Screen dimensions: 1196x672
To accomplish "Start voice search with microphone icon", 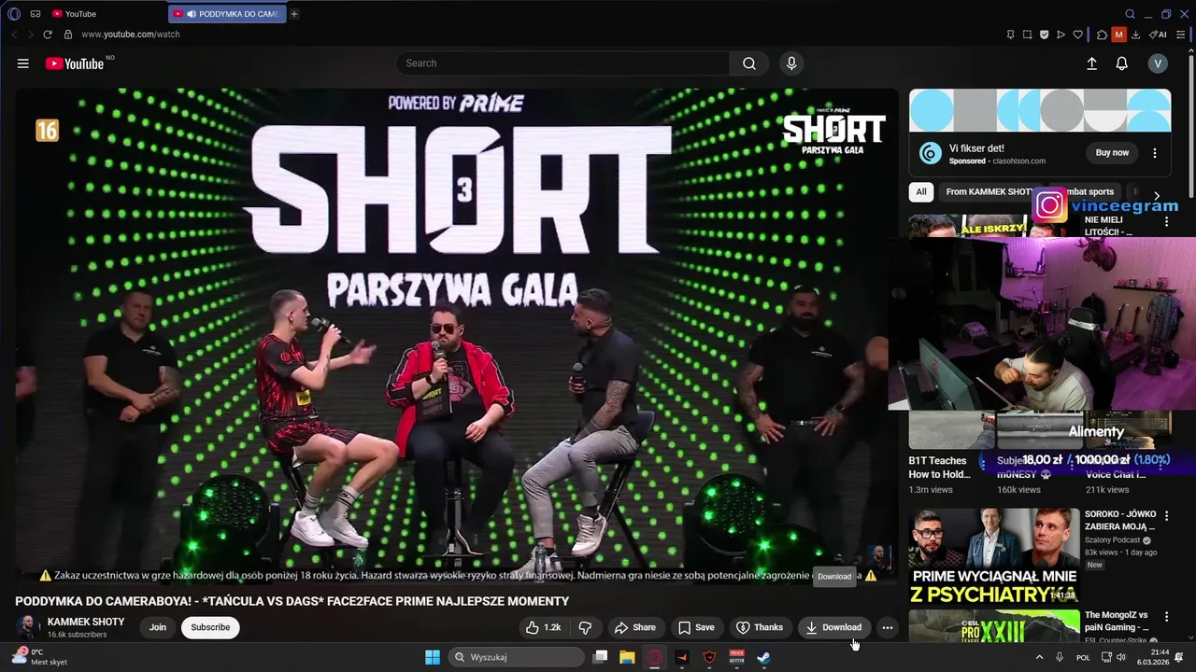I will 791,63.
